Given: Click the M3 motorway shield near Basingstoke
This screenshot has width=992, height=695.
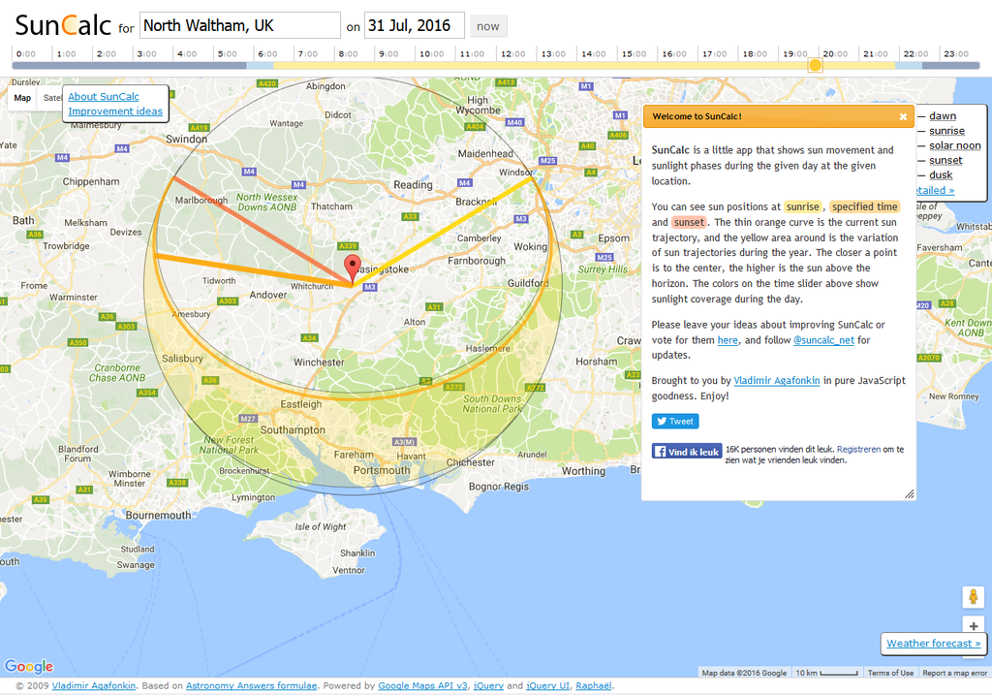Looking at the screenshot, I should [x=370, y=287].
